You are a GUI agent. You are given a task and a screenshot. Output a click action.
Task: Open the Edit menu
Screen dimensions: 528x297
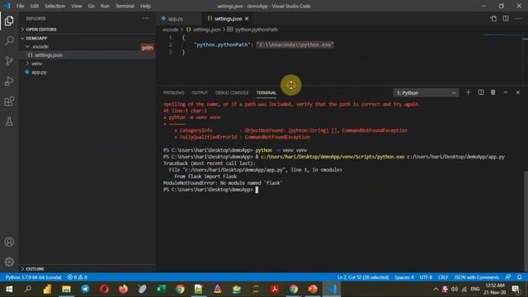point(35,6)
